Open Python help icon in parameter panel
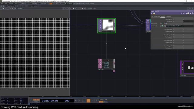 [x=154, y=13]
